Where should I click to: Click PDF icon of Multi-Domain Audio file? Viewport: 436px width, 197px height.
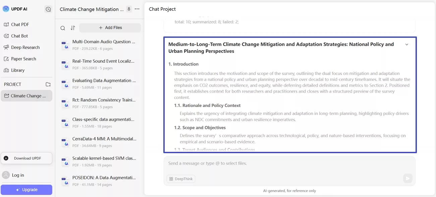tap(65, 45)
